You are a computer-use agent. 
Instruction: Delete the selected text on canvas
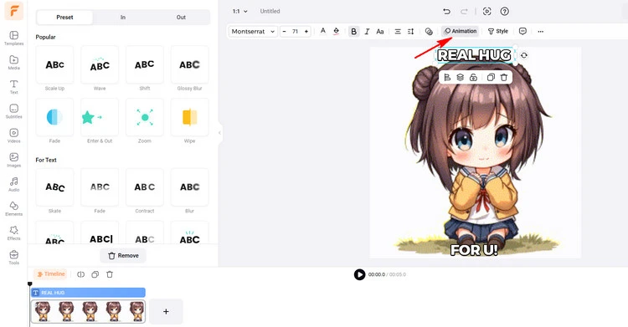[x=504, y=77]
